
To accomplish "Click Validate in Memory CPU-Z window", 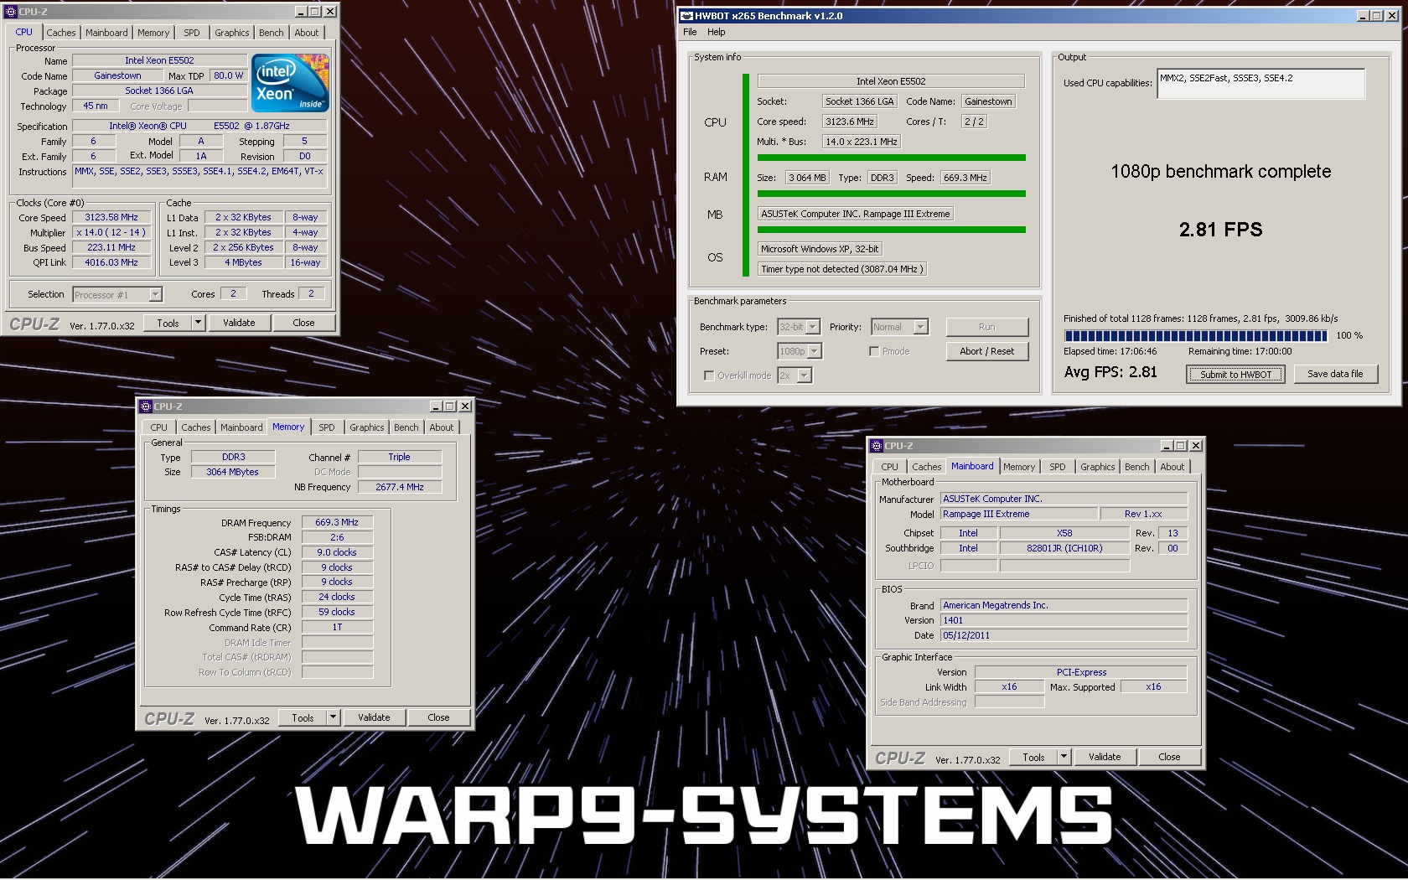I will tap(374, 717).
